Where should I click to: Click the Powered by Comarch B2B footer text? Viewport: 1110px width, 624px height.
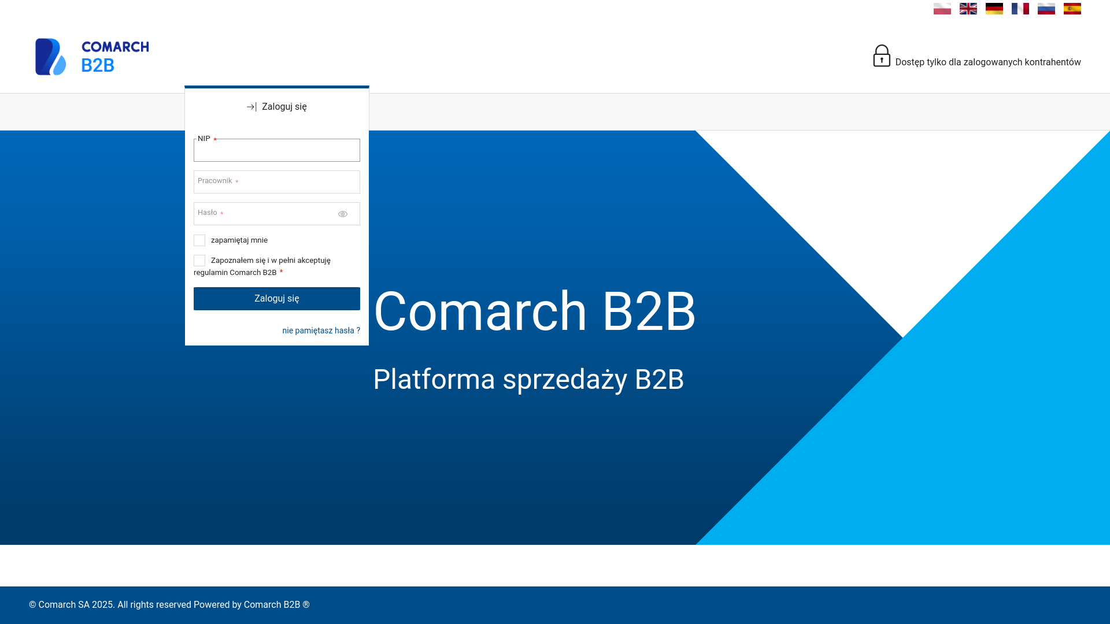point(251,605)
